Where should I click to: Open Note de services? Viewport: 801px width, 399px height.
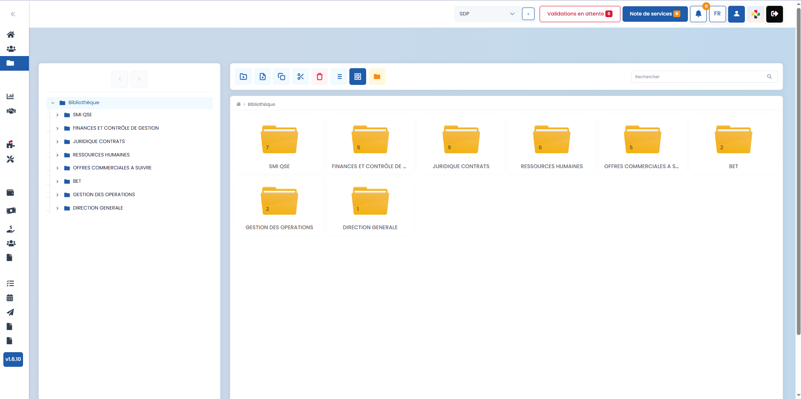[654, 14]
